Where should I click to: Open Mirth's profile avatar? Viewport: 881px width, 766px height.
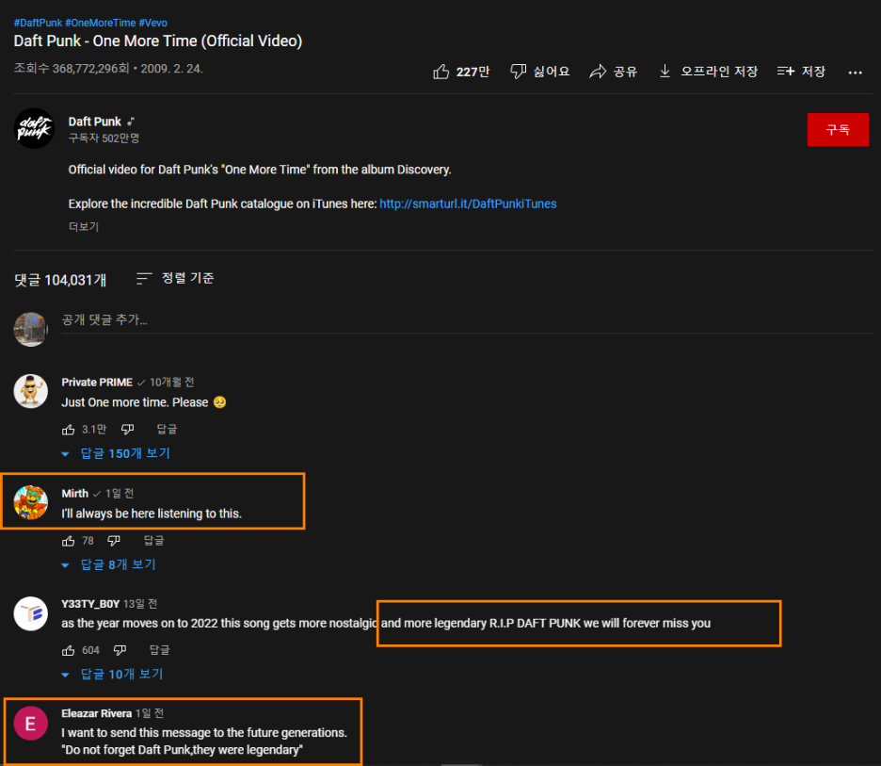coord(30,502)
